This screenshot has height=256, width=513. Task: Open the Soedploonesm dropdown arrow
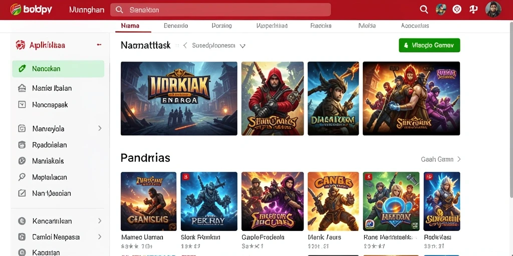242,46
